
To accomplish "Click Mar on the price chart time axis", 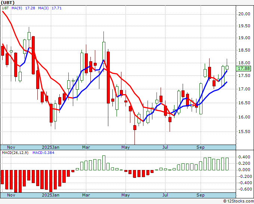I will tap(86, 147).
